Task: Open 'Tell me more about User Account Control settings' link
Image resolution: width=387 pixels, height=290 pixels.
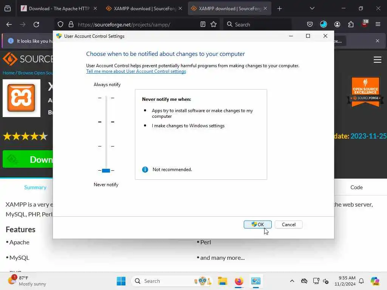Action: coord(136,71)
